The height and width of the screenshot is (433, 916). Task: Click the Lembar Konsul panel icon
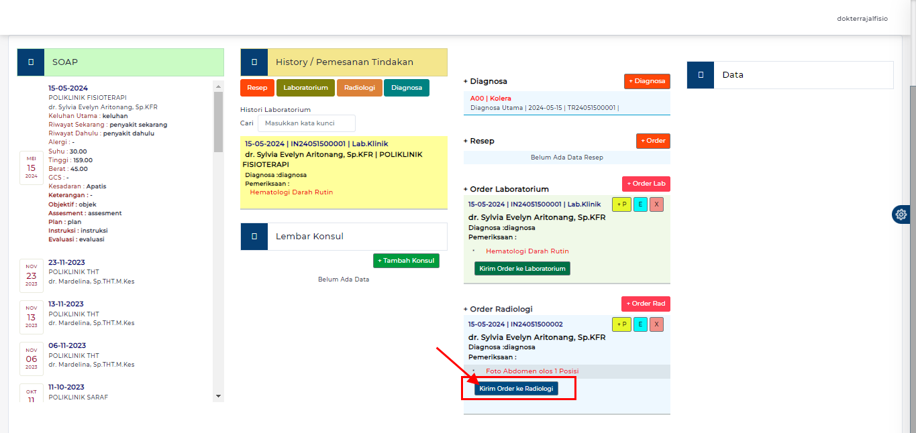click(254, 236)
